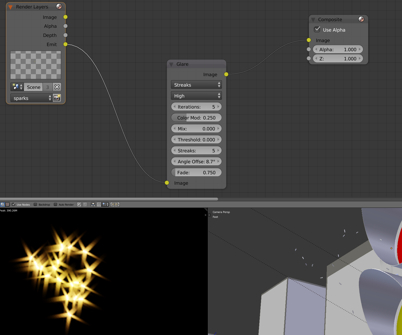This screenshot has height=335, width=402.
Task: Click the Fade slider in Glare node
Action: tap(196, 172)
